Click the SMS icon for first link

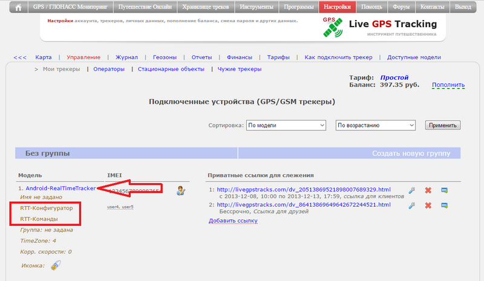click(x=443, y=190)
